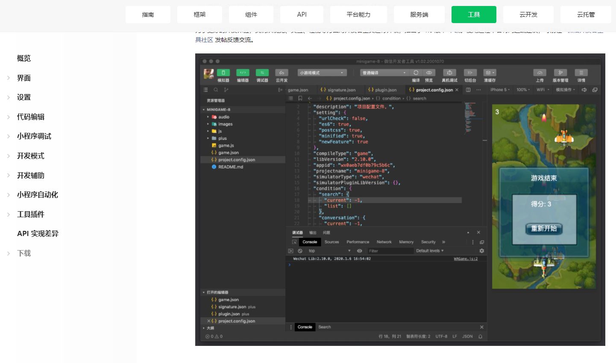Toggle the simulator mute speaker icon
This screenshot has height=363, width=616.
(584, 90)
